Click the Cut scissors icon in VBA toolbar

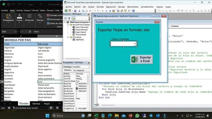pos(79,11)
